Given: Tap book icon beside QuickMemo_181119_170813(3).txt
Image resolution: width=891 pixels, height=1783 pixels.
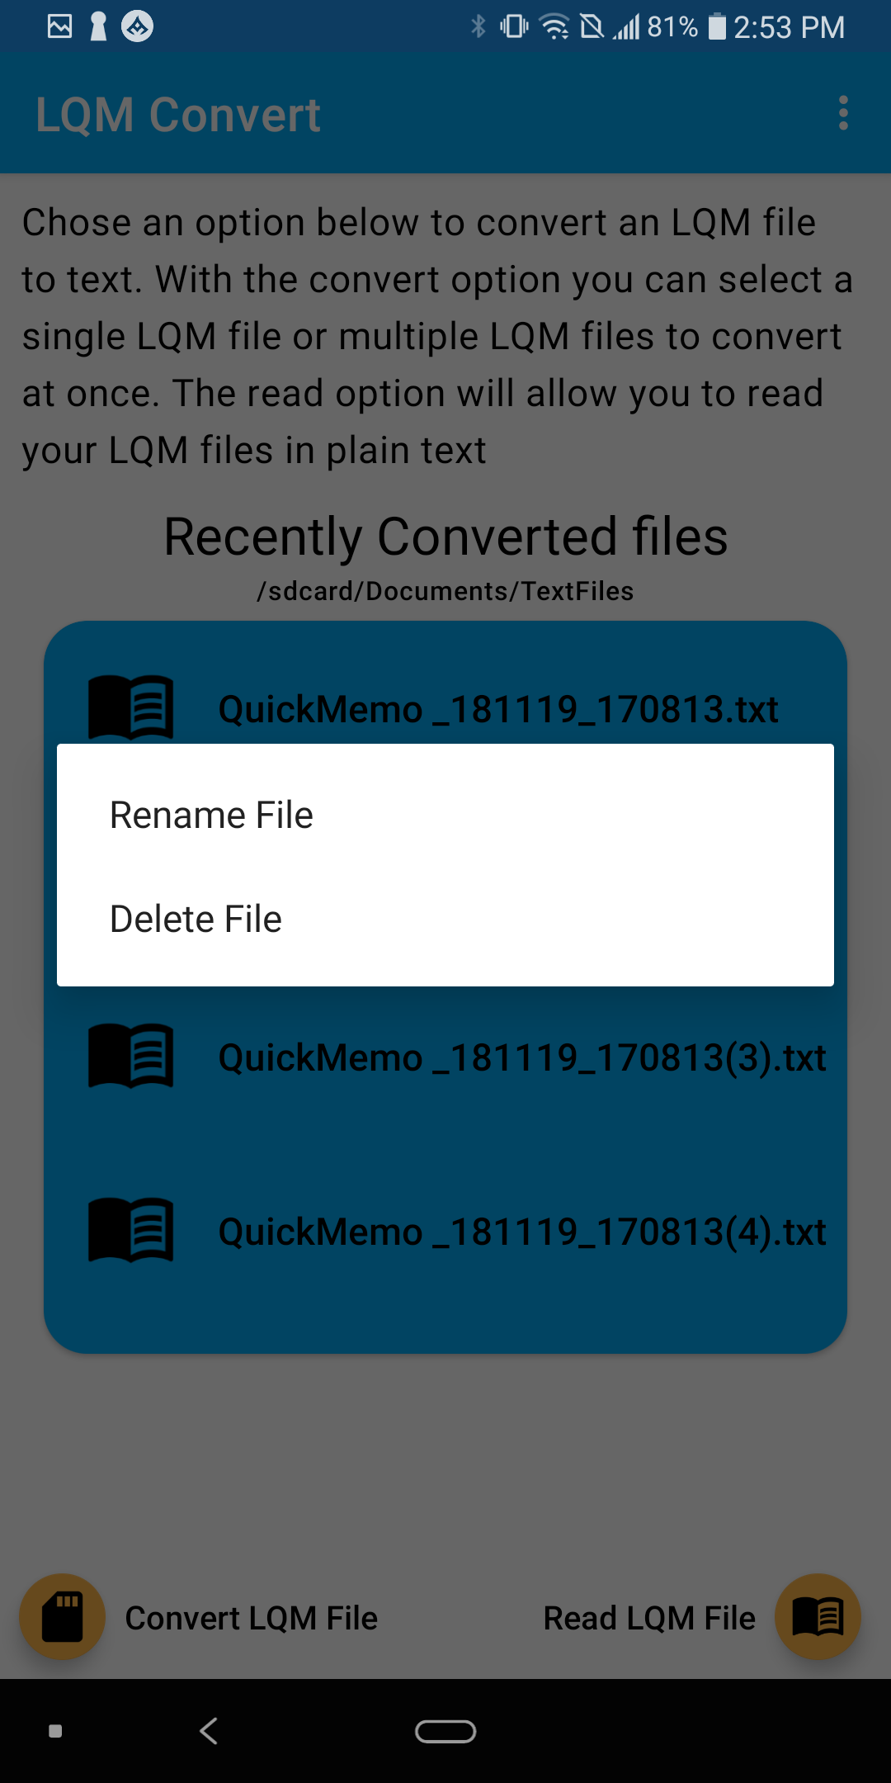Looking at the screenshot, I should (131, 1056).
